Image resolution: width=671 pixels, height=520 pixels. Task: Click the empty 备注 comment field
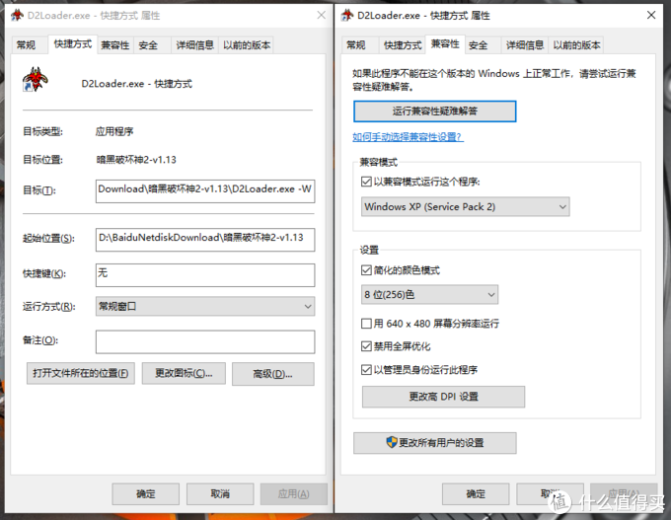(205, 341)
